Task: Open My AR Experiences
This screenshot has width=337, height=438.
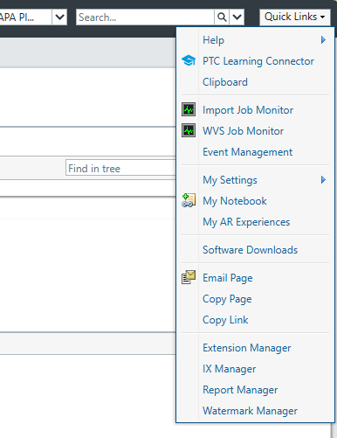Action: [x=246, y=222]
